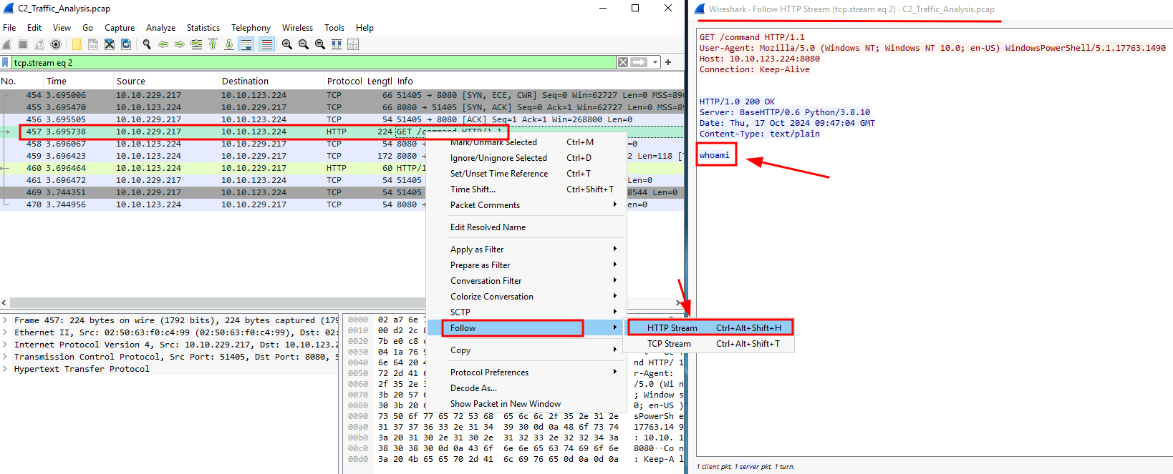
Task: Expand the Conversation Filter submenu
Action: tap(526, 281)
